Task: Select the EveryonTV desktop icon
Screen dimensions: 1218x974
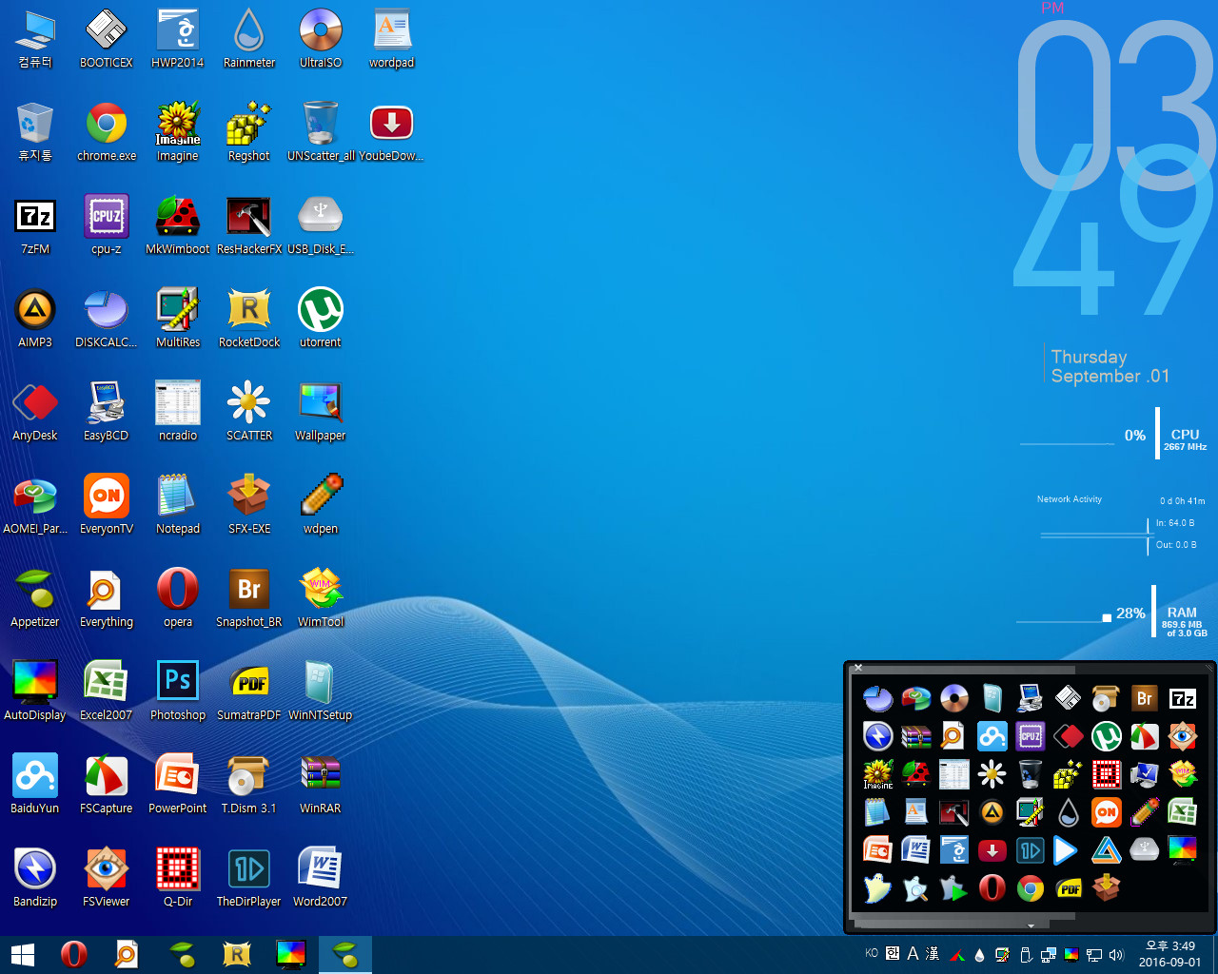Action: pos(107,506)
